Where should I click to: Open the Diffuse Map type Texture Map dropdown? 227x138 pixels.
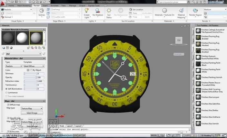click(32, 108)
